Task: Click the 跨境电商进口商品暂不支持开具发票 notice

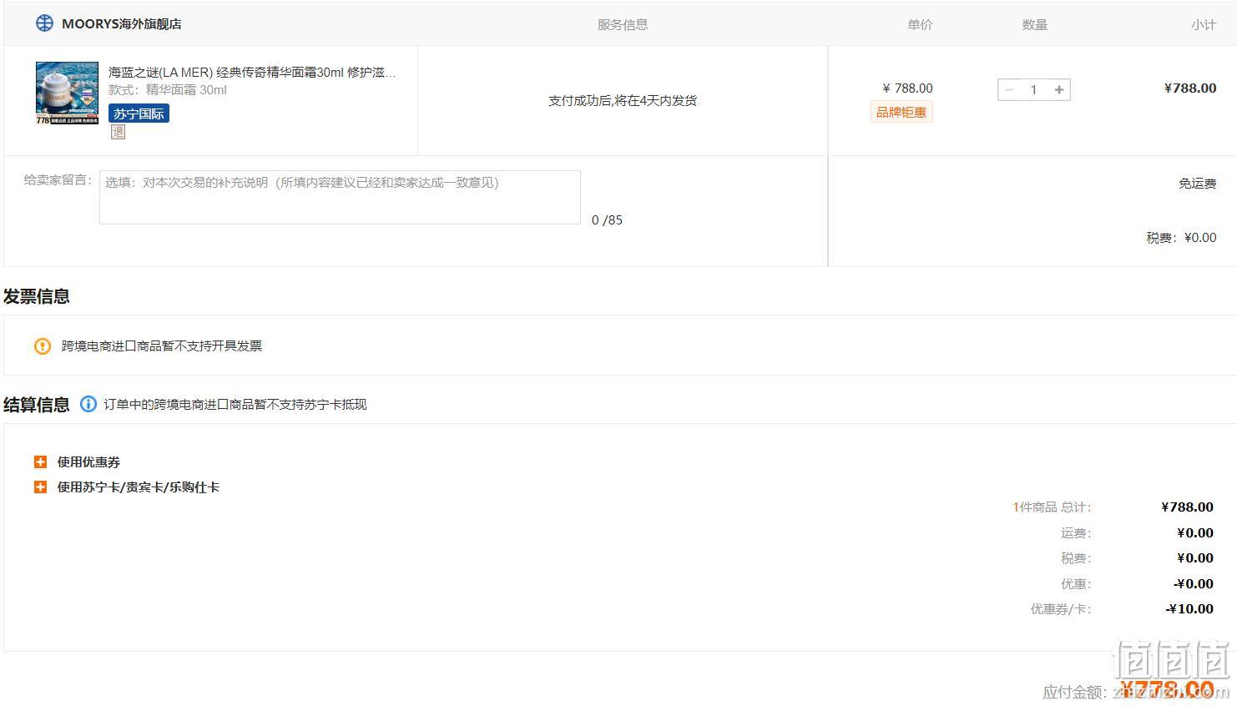Action: [x=162, y=345]
